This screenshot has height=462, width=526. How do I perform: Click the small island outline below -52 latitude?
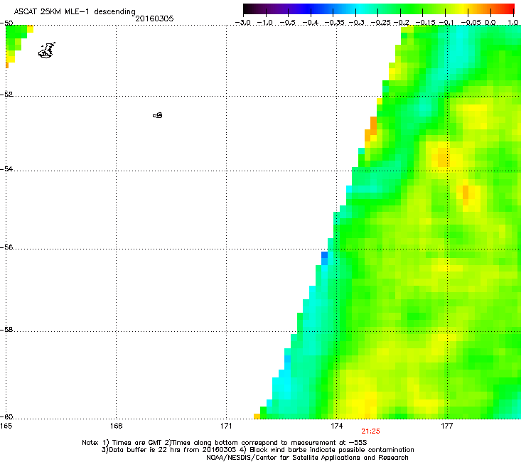pos(158,115)
